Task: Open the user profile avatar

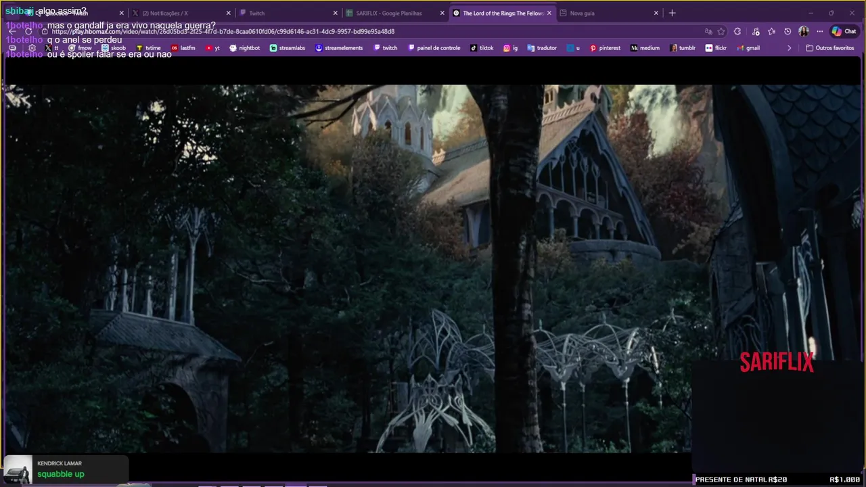Action: click(x=804, y=31)
